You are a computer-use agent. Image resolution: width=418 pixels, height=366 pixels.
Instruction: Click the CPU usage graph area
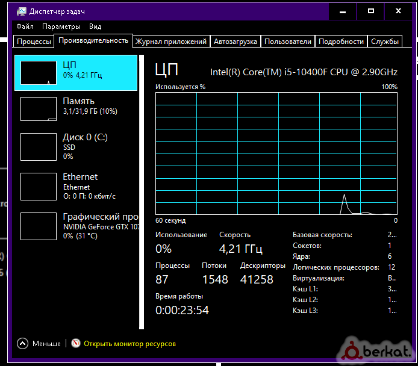tap(276, 154)
